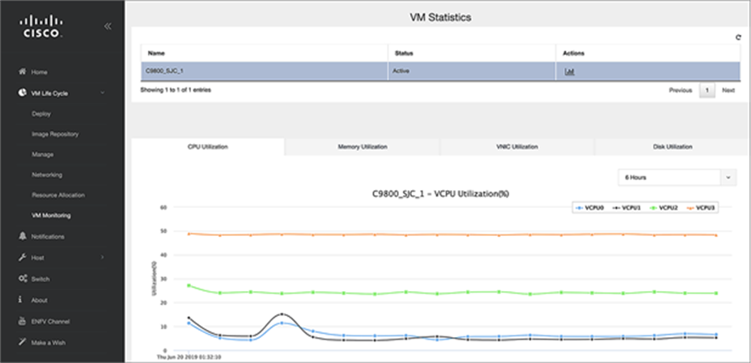751x363 pixels.
Task: Click the Switch gears icon
Action: (22, 279)
